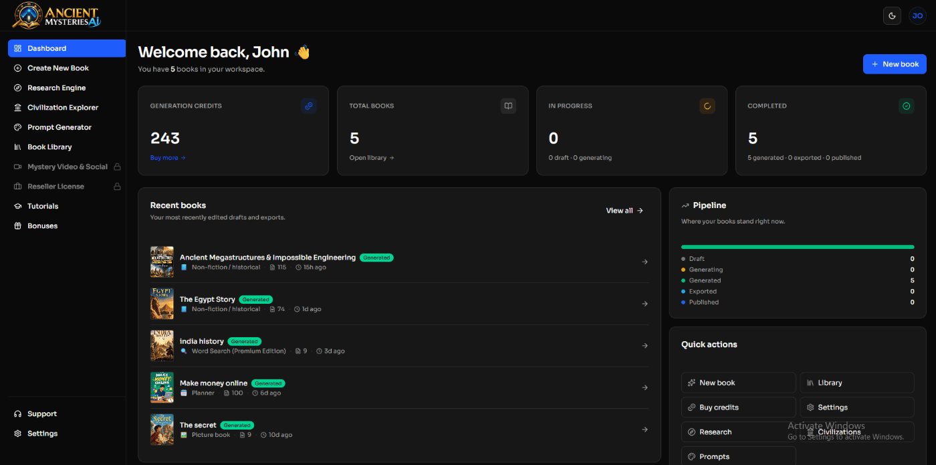Screen dimensions: 936x465
Task: Open Dashboard in the sidebar
Action: tap(67, 48)
